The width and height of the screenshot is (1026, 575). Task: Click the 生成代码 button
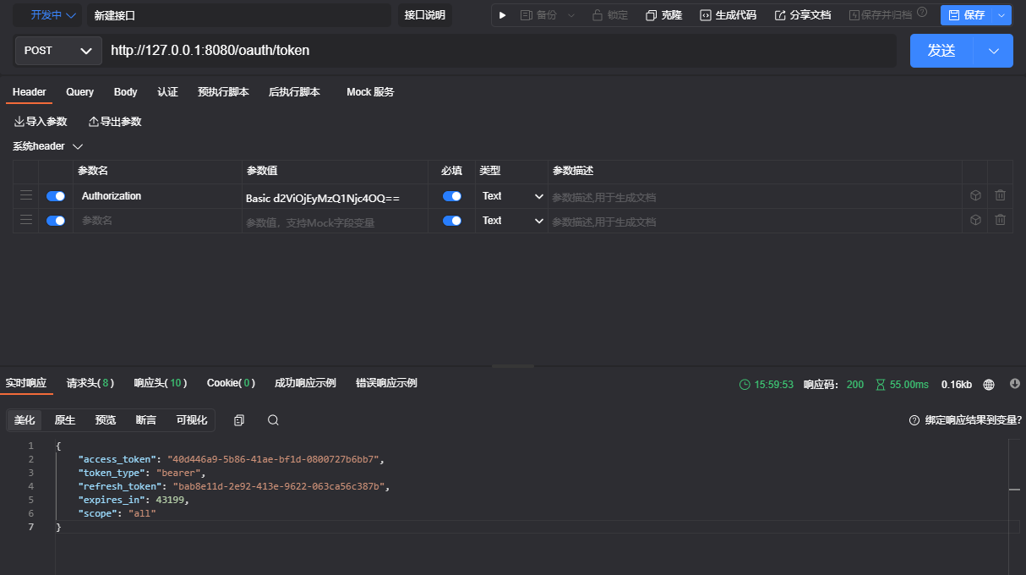(x=728, y=15)
